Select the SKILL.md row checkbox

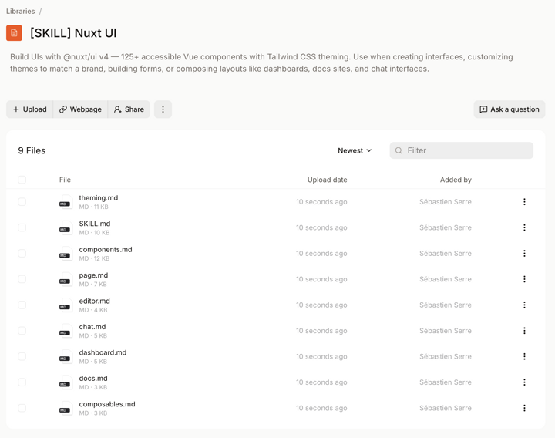coord(22,227)
